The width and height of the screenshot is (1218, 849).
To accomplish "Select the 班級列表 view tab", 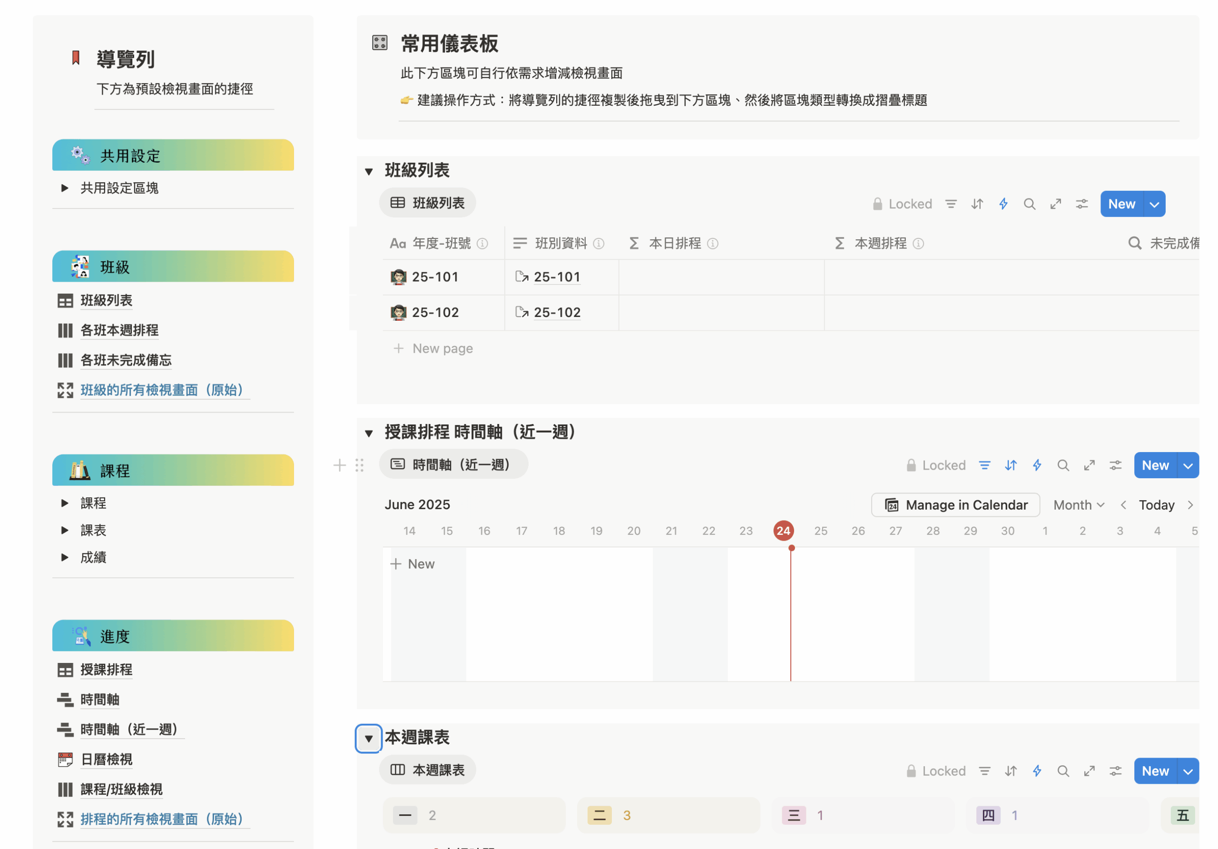I will click(x=428, y=203).
